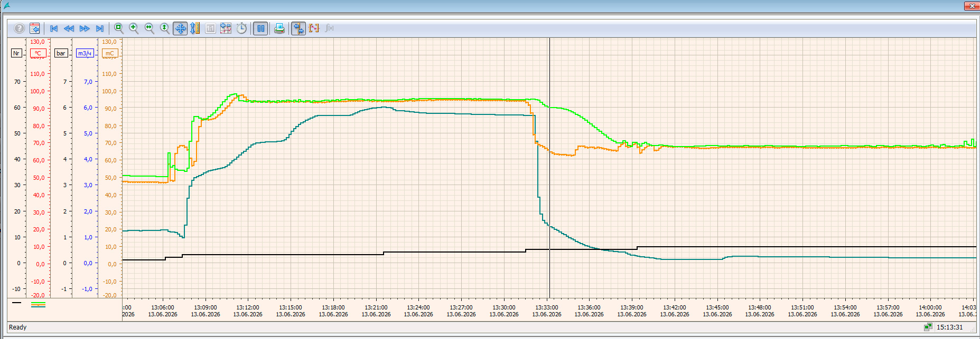Jump to the first record

[54, 28]
